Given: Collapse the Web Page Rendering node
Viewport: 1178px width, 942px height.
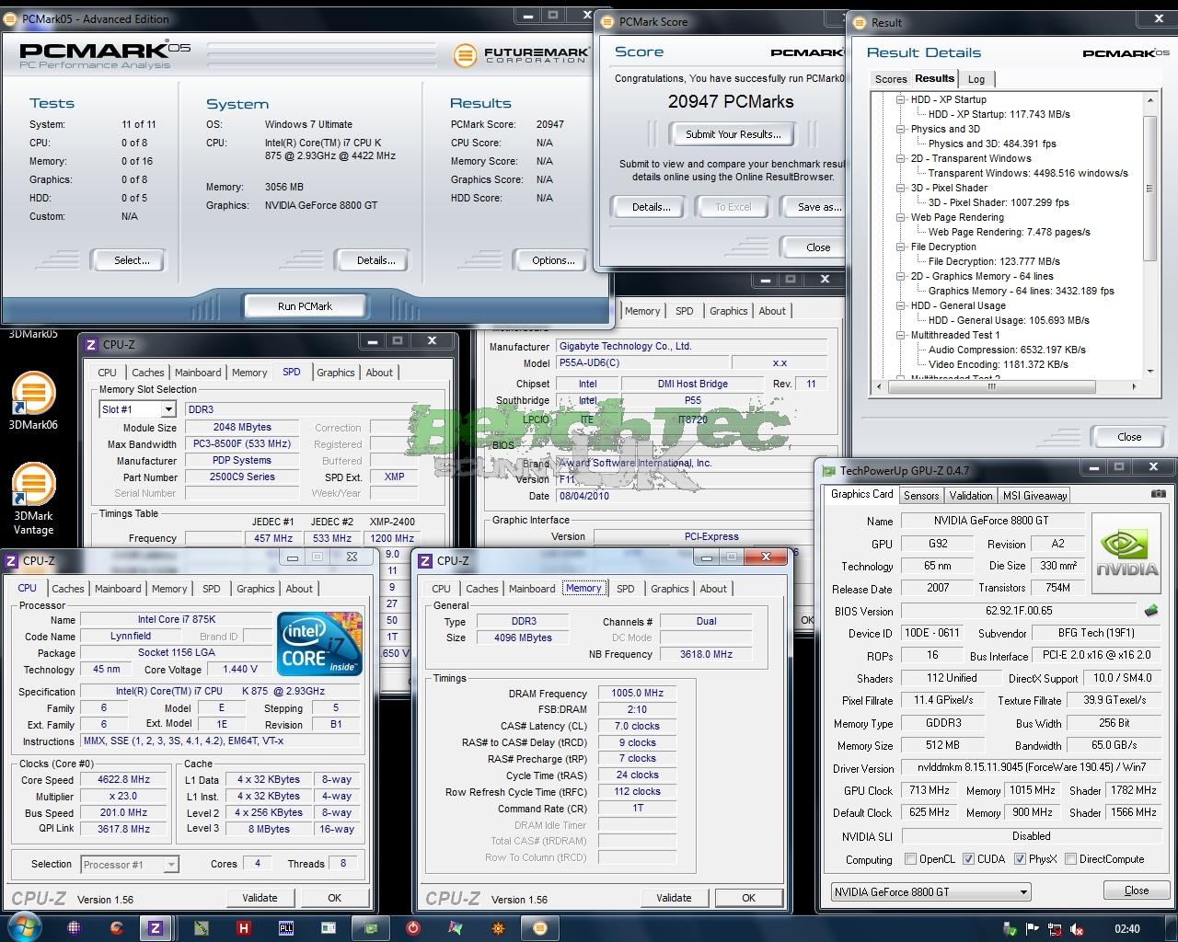Looking at the screenshot, I should tap(901, 217).
